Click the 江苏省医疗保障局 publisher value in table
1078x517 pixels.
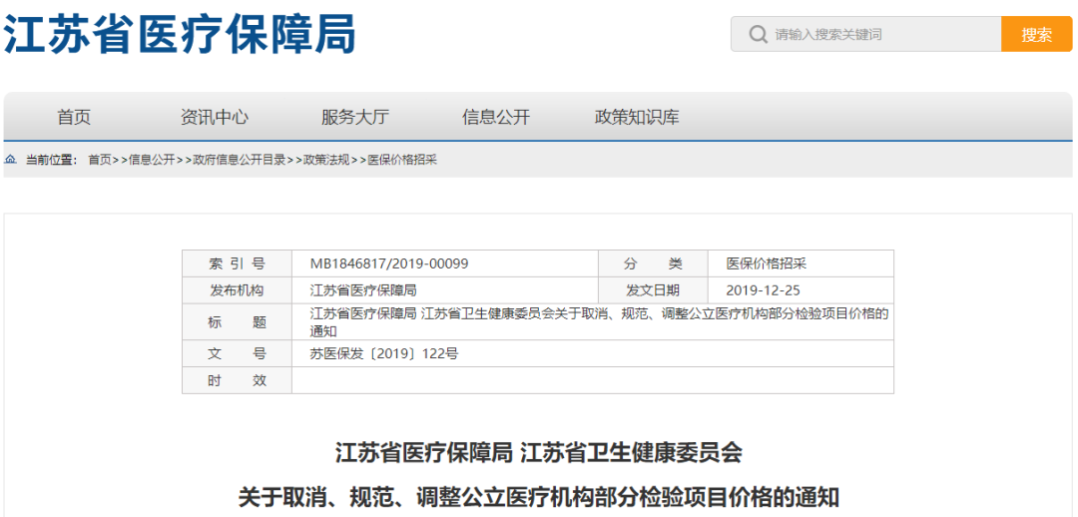coord(363,290)
